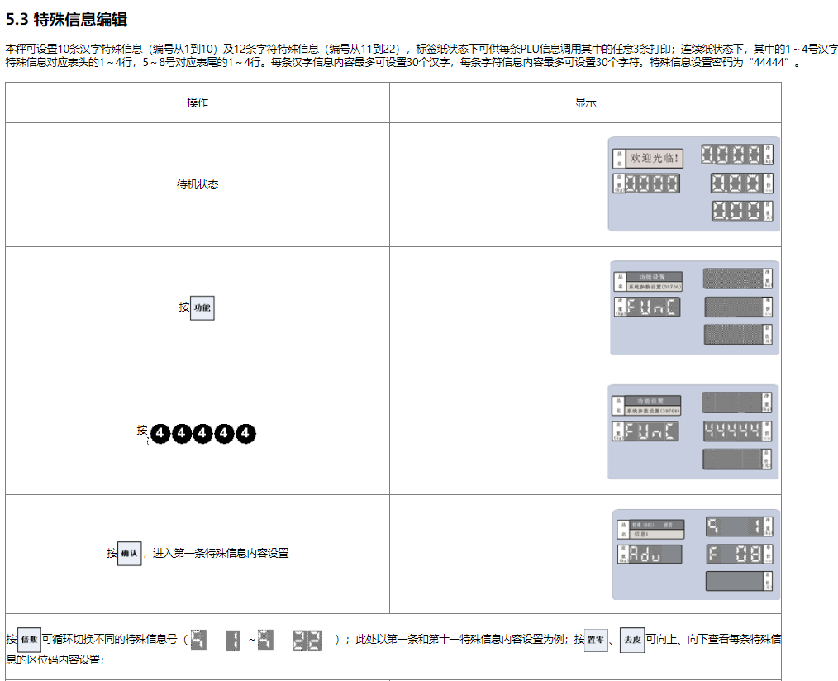Click the 操作 column header
Screen dimensions: 838x681
click(197, 102)
